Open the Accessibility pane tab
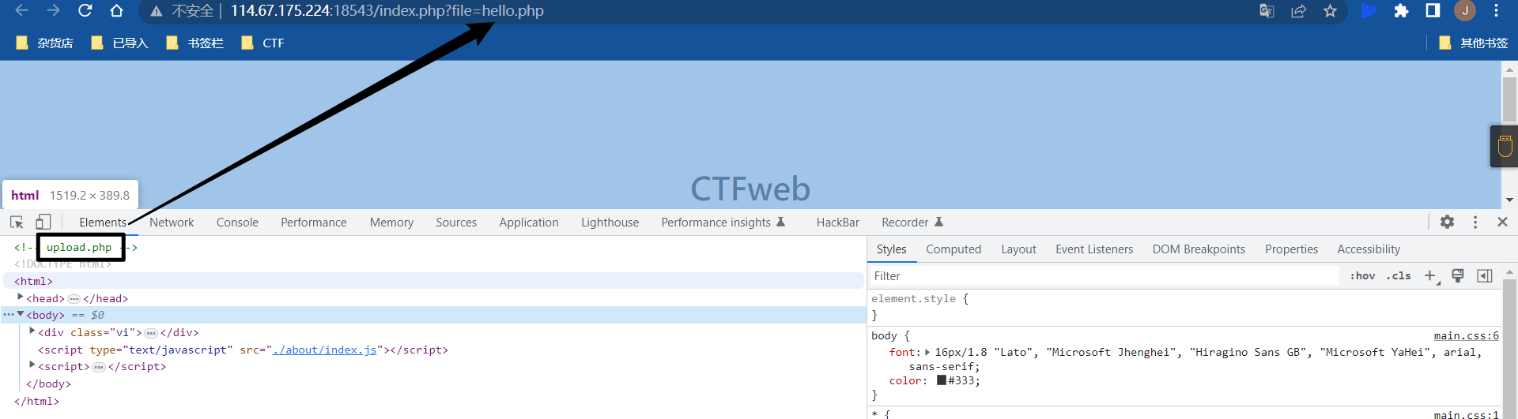 [1369, 249]
